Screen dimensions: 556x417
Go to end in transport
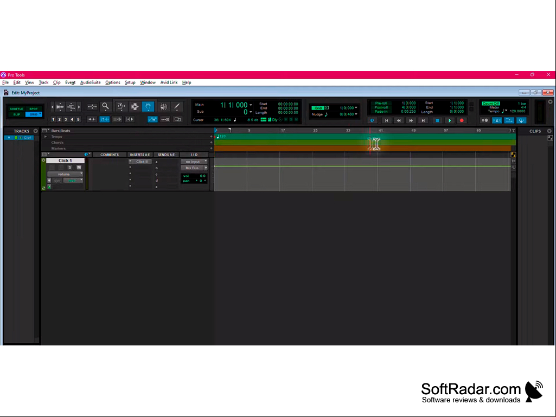[423, 120]
